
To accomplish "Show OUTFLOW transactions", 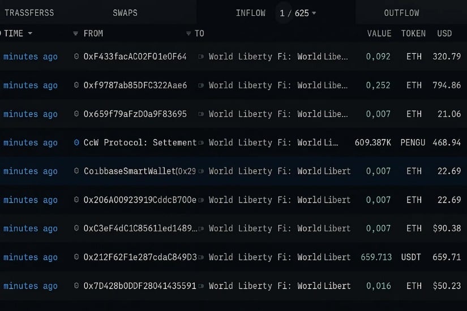I will pyautogui.click(x=401, y=13).
